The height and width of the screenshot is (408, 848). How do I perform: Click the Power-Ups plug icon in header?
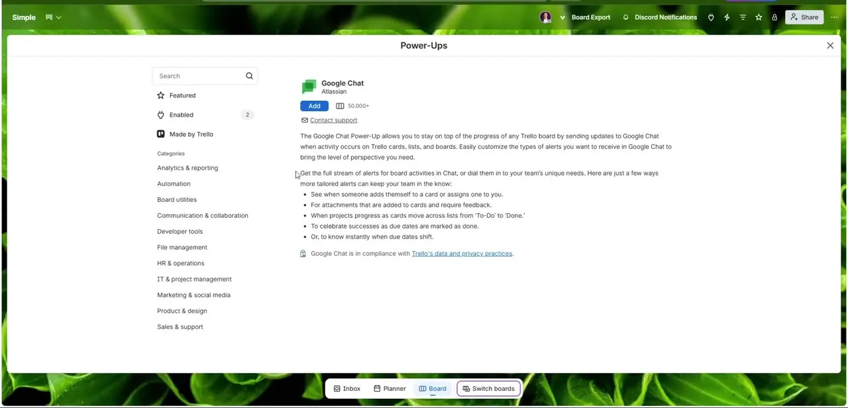711,17
